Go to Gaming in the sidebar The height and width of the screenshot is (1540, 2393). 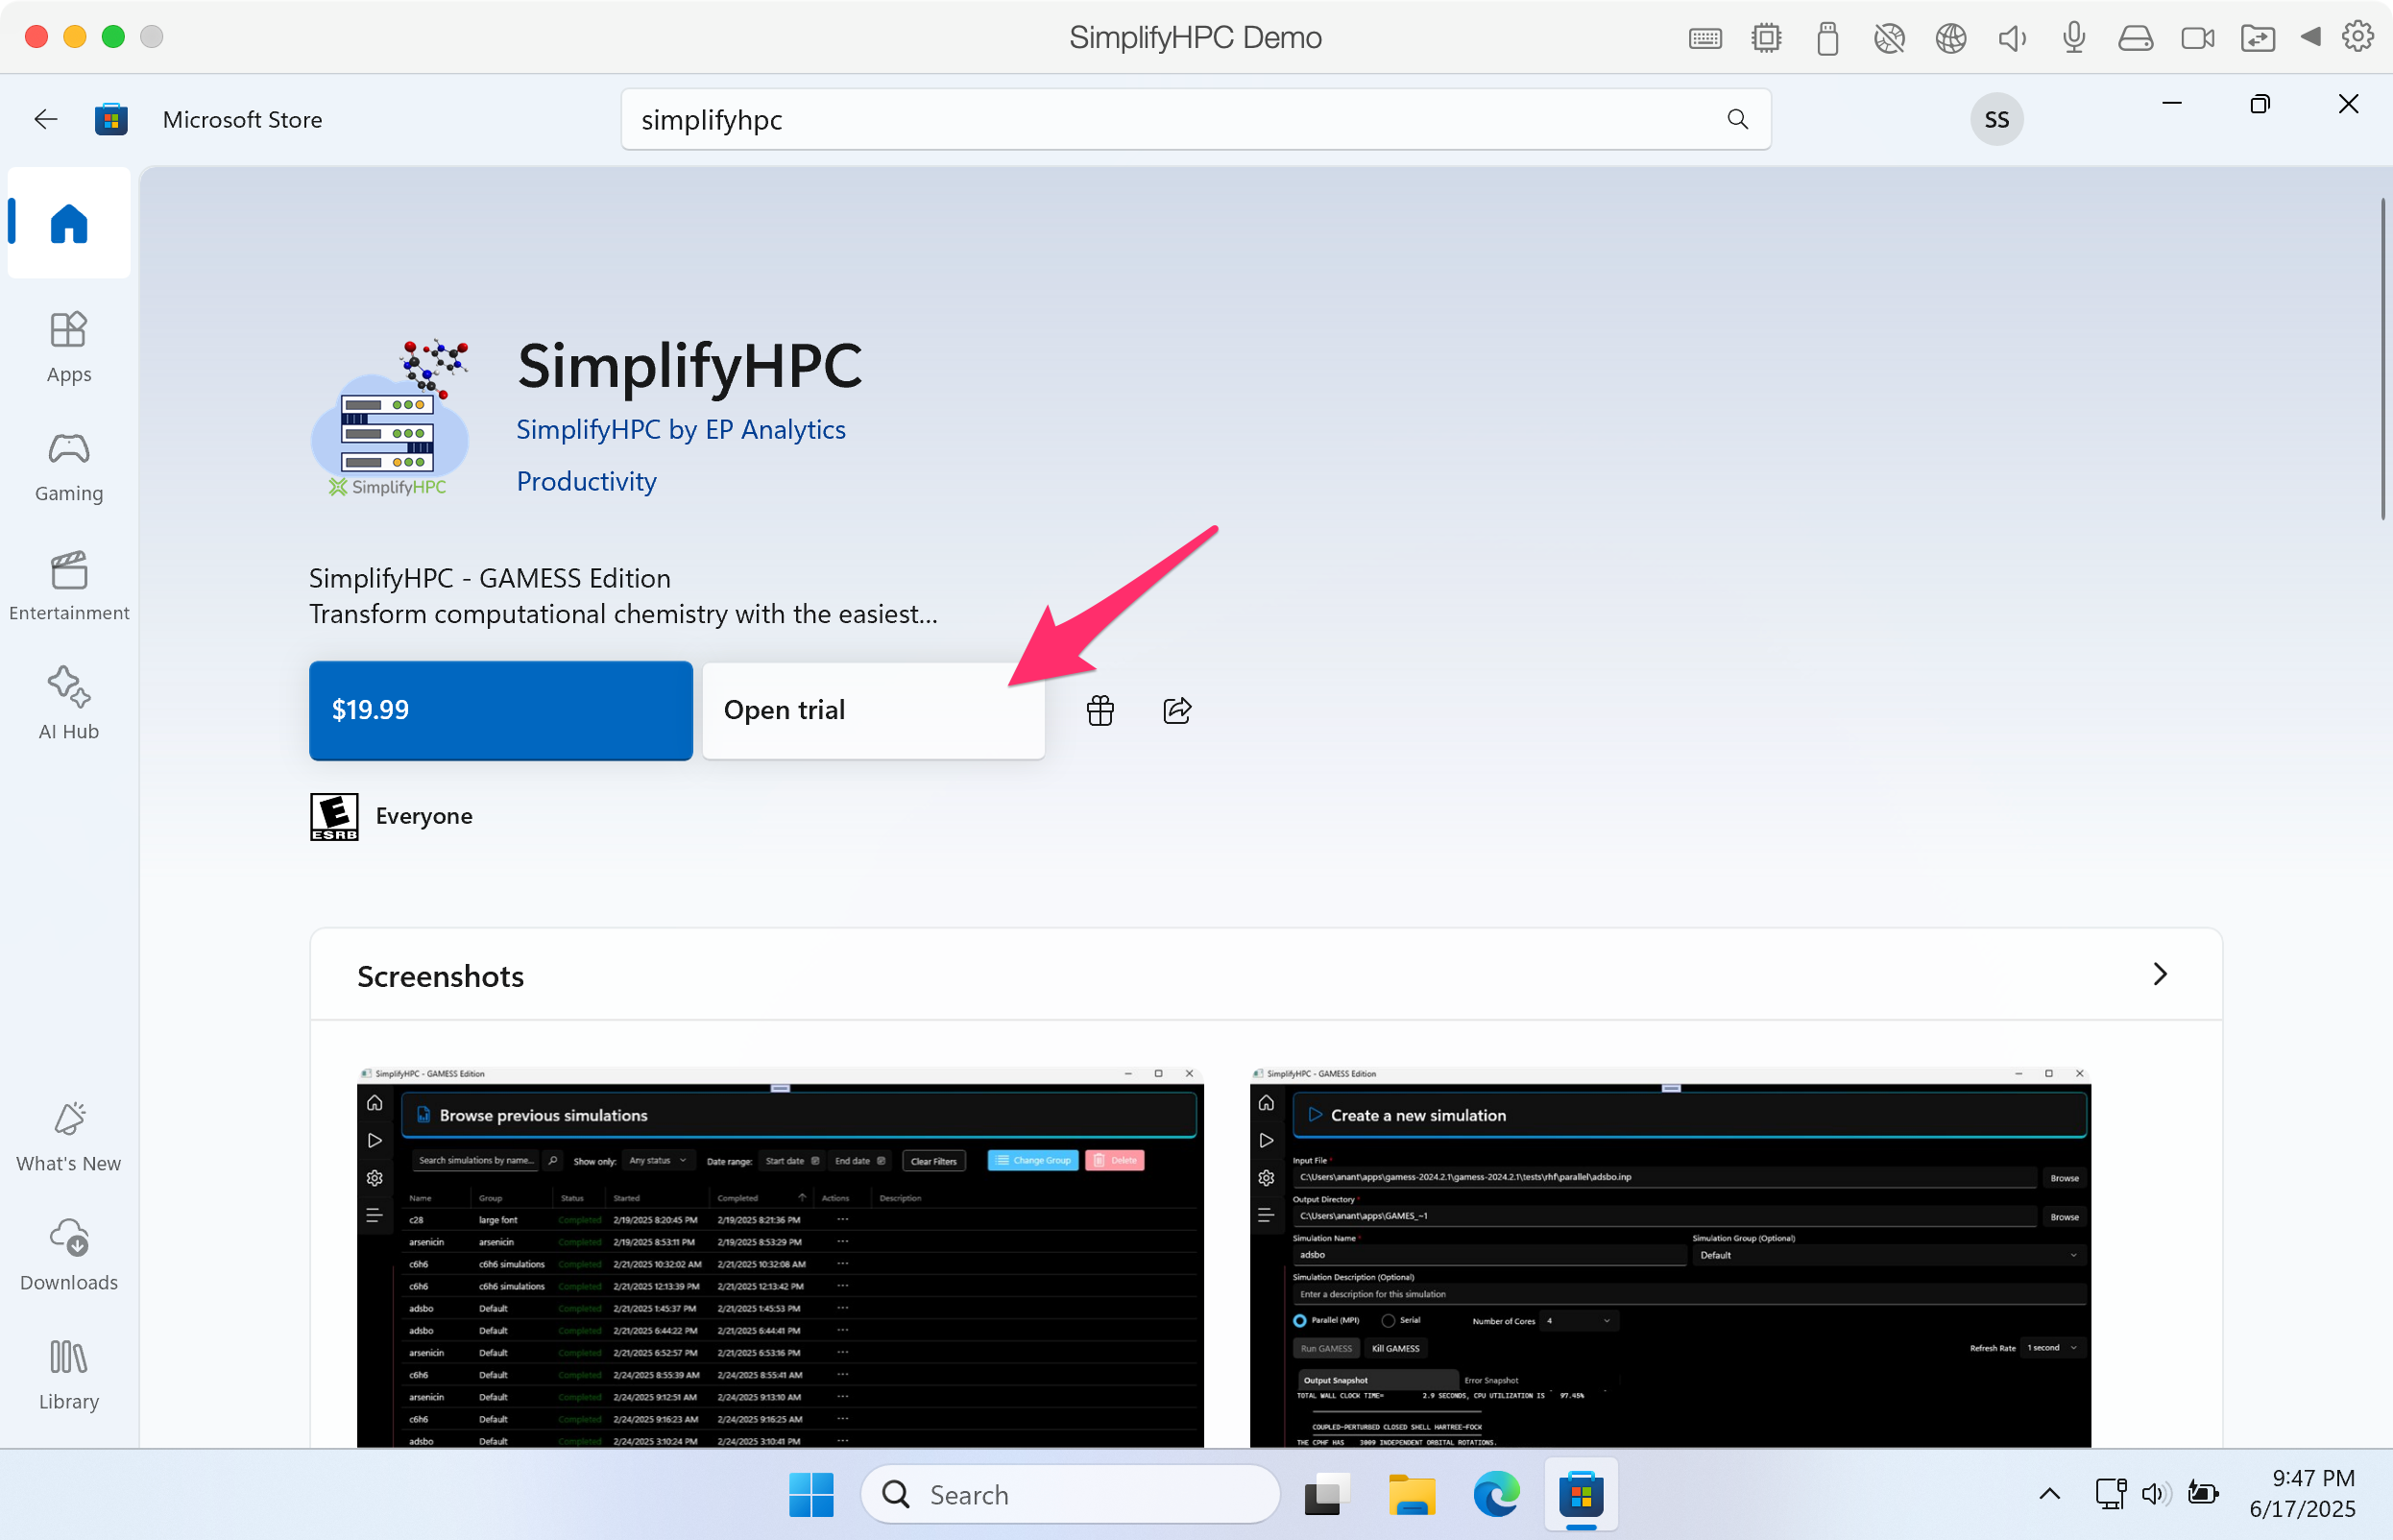[68, 466]
